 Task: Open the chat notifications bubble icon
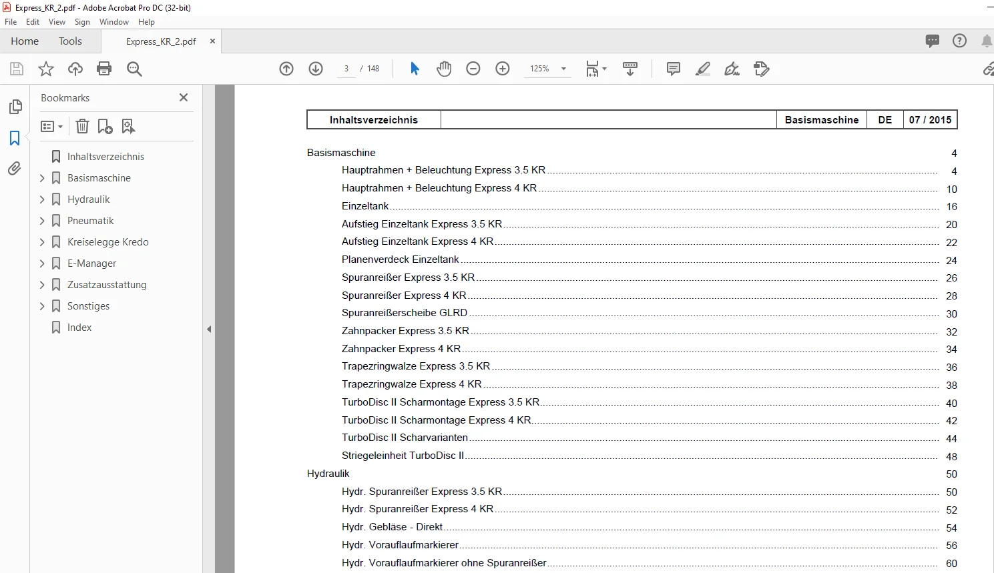coord(933,41)
